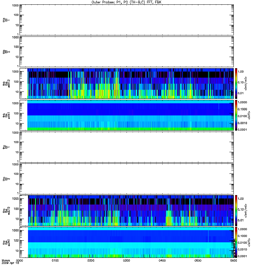Image resolution: width=253 pixels, height=270 pixels.
Task: Click the '10' y-axis tick of thc fbk scm1
Action: tap(17, 251)
